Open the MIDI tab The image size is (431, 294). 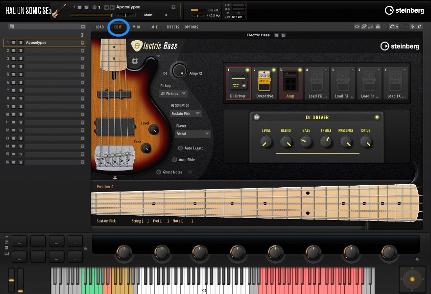click(x=136, y=27)
